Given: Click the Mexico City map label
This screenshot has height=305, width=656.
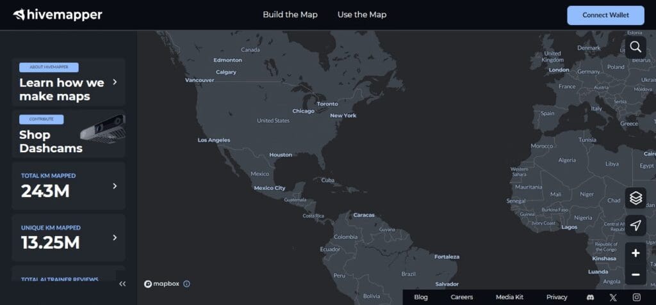Looking at the screenshot, I should click(270, 188).
